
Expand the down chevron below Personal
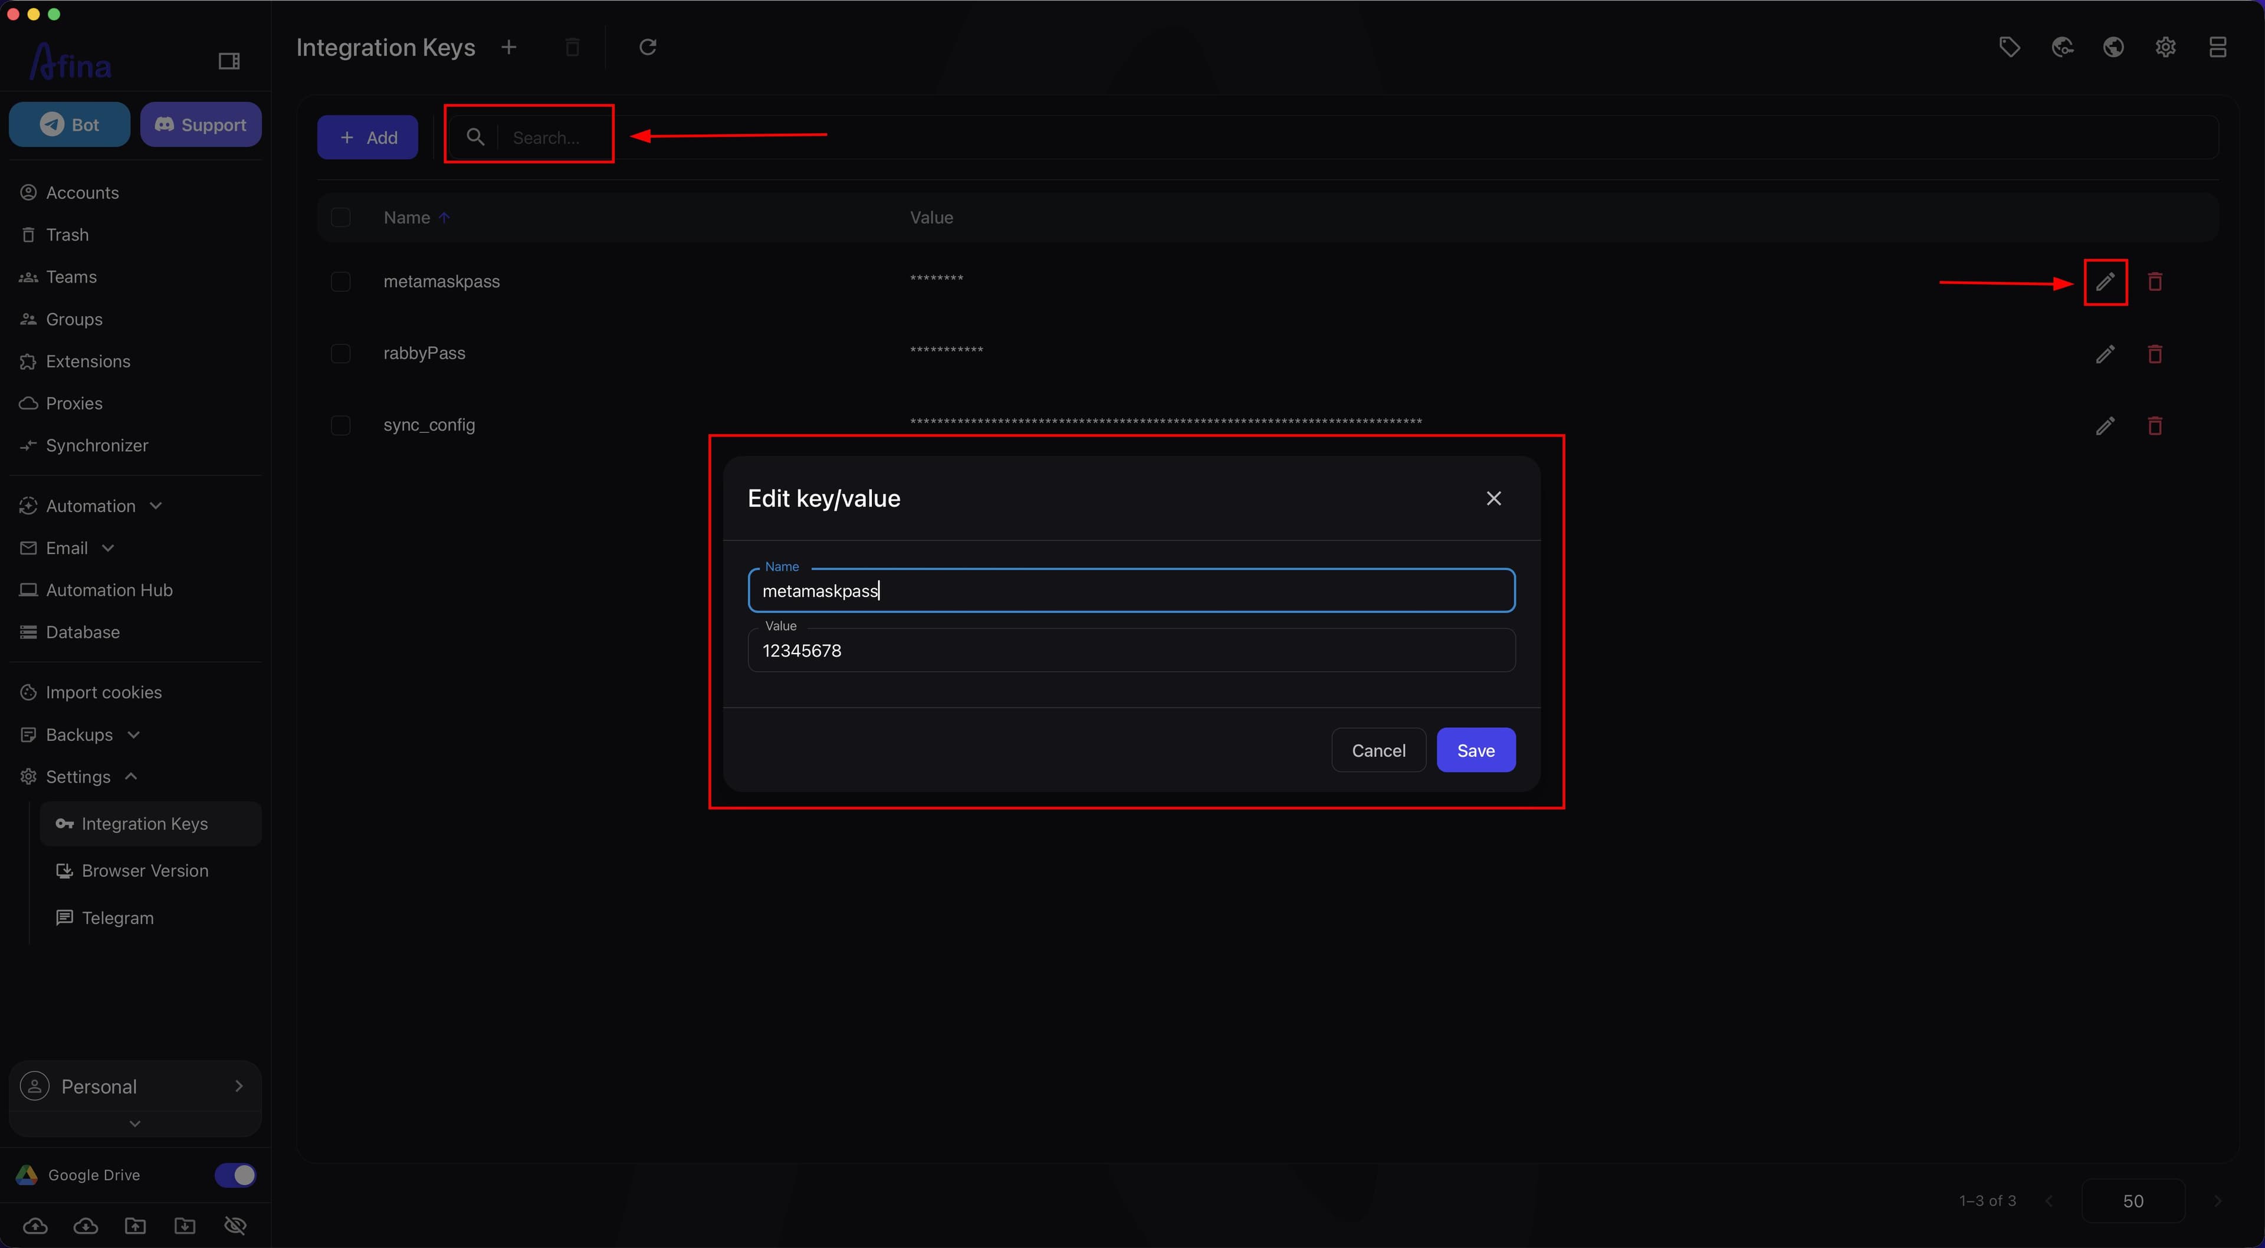(134, 1123)
